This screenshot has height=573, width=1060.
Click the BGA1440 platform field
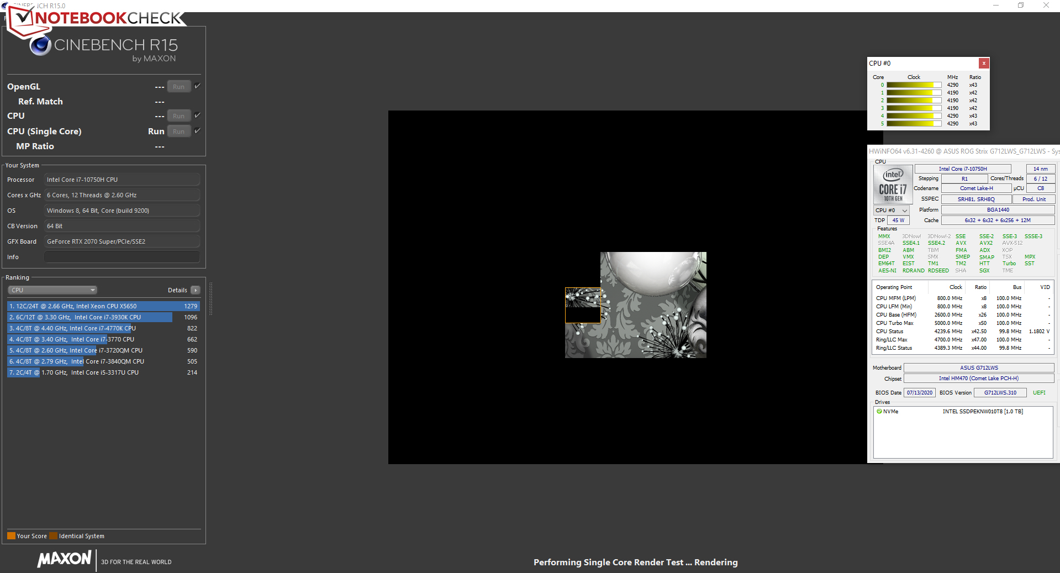tap(998, 210)
